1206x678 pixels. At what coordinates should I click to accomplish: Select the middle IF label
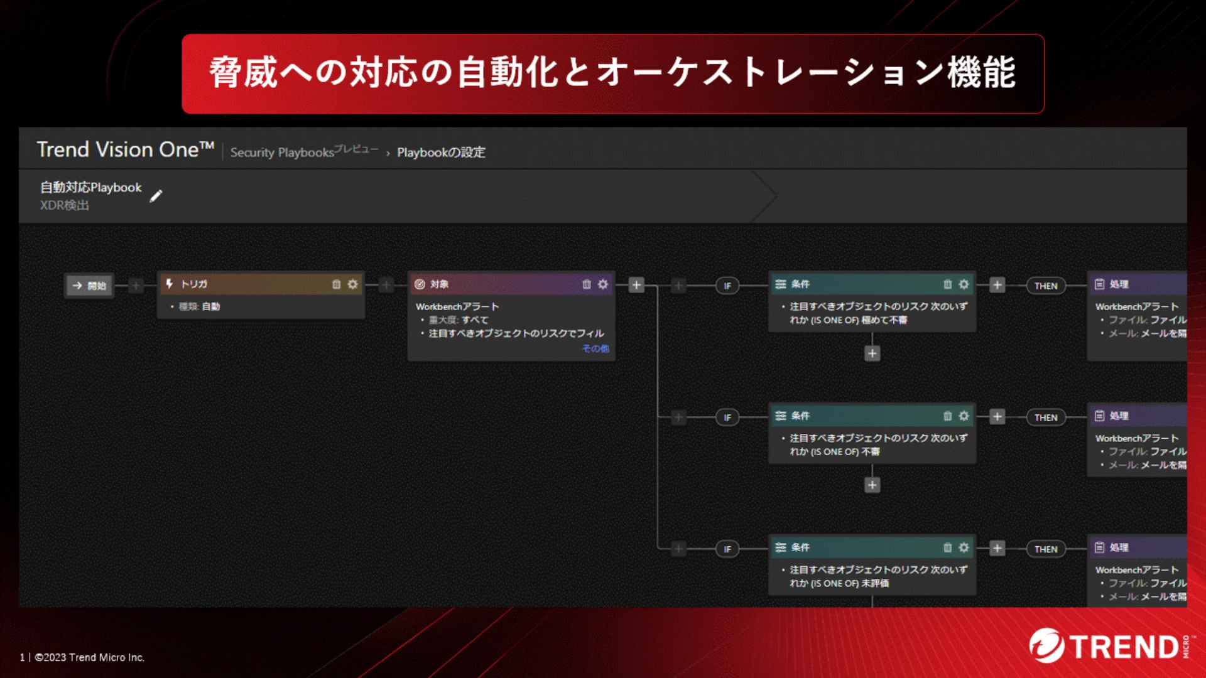click(x=727, y=417)
